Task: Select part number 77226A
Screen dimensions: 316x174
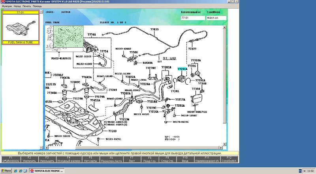Action: tap(145, 84)
